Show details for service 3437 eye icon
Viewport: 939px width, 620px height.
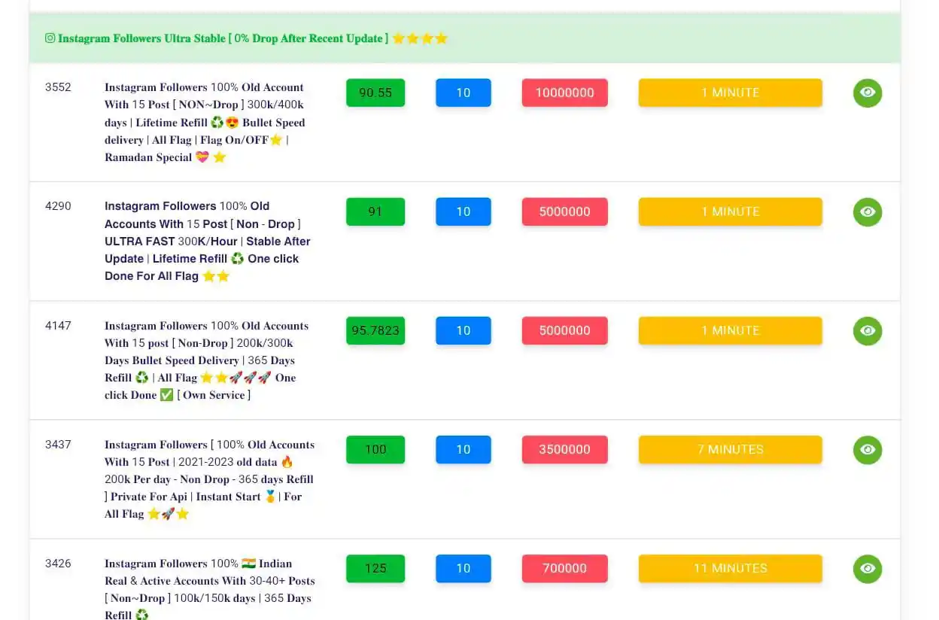pos(868,449)
